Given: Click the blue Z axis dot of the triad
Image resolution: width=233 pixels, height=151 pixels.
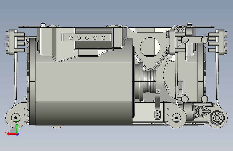Looking at the screenshot, I should pyautogui.click(x=17, y=134).
